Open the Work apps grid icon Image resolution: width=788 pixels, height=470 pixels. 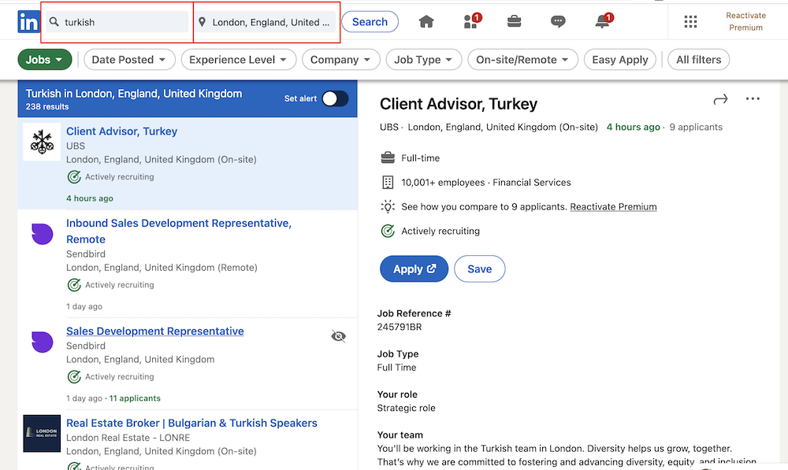[x=690, y=21]
